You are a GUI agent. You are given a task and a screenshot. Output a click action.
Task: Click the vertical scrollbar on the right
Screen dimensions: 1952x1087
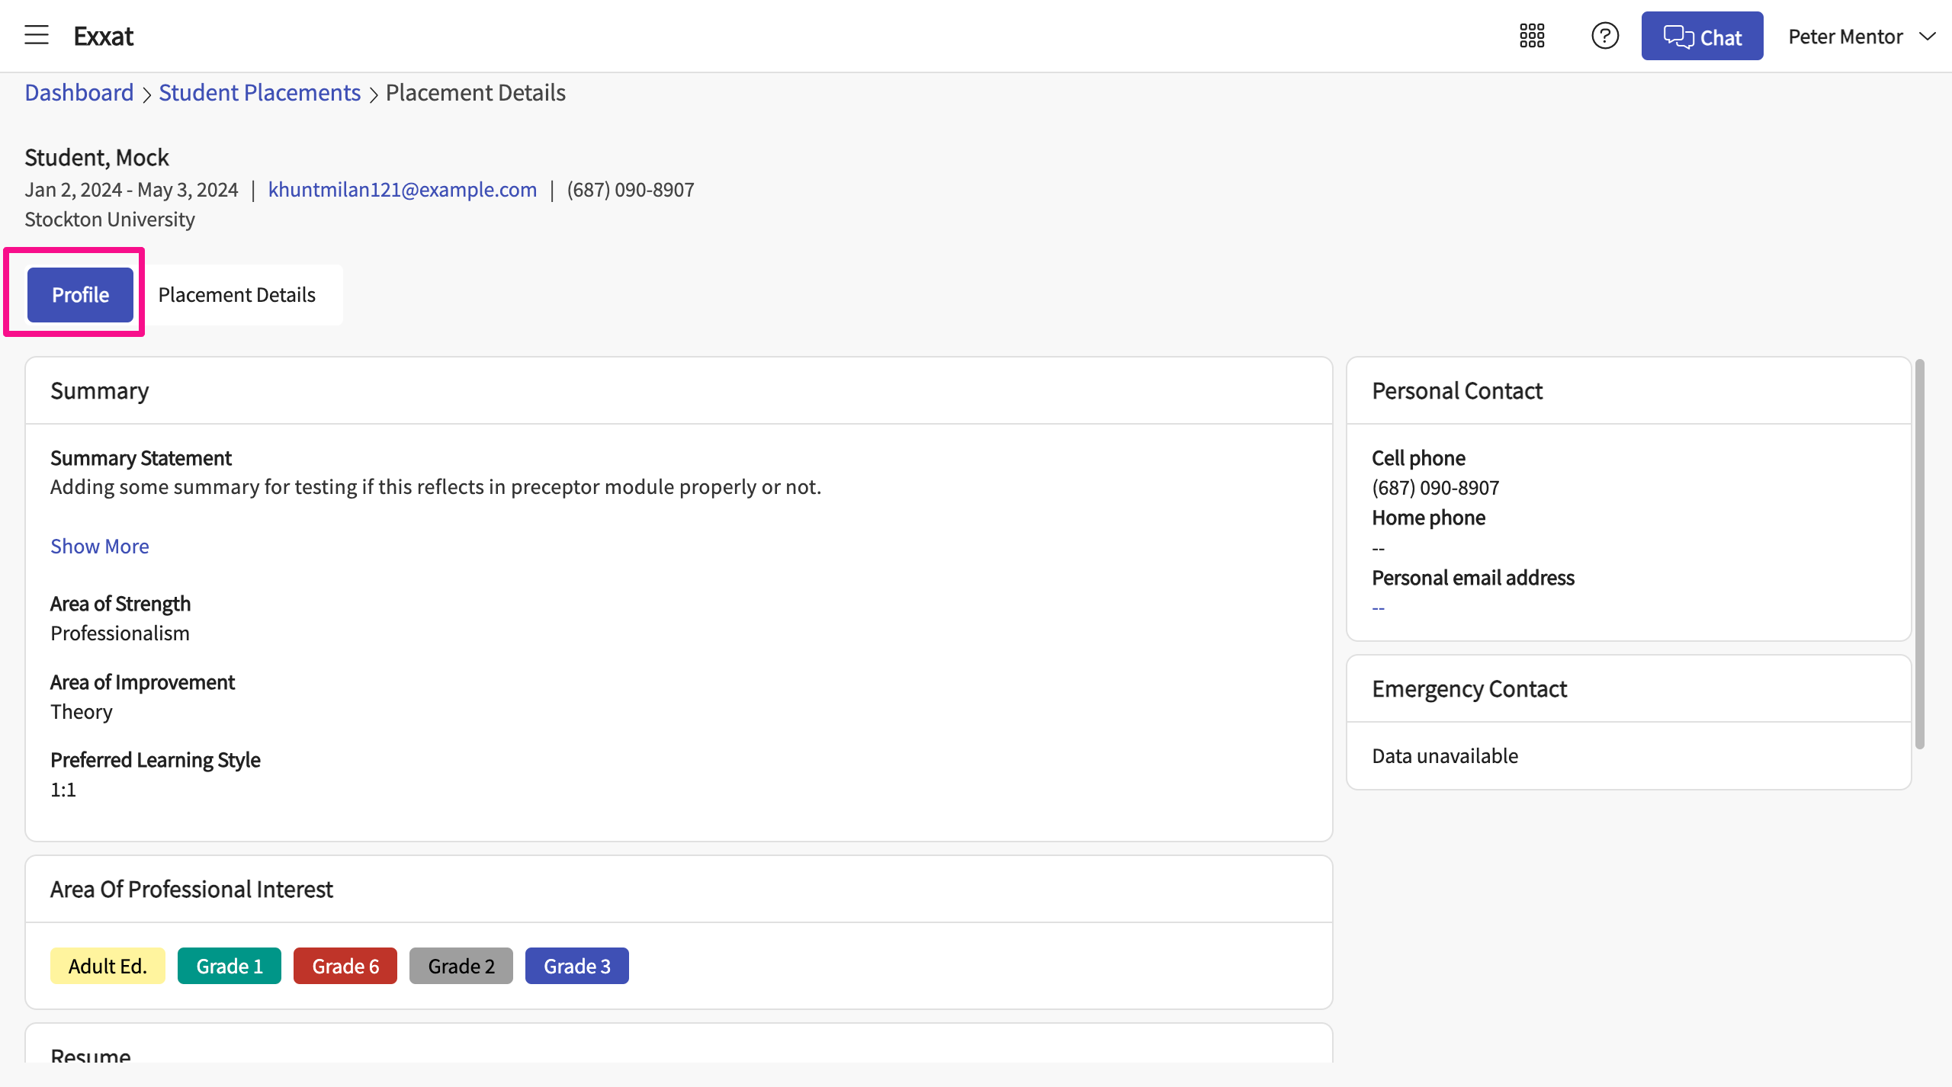1919,554
